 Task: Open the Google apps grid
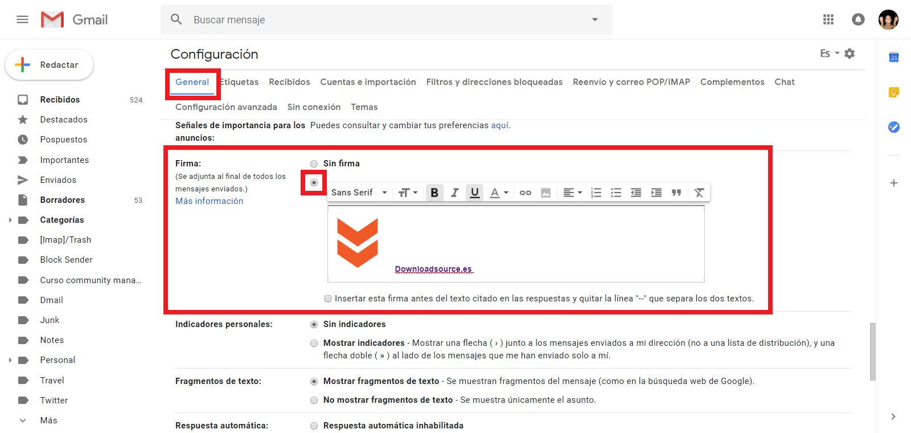(x=828, y=19)
